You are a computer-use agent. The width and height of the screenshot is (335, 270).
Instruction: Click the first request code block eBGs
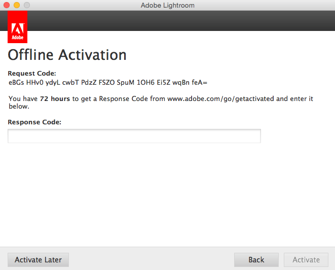click(x=16, y=82)
